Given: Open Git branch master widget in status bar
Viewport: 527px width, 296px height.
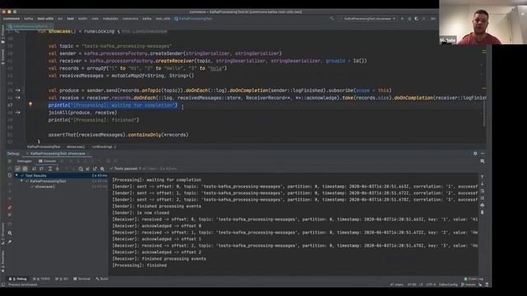Looking at the screenshot, I should pyautogui.click(x=469, y=284).
